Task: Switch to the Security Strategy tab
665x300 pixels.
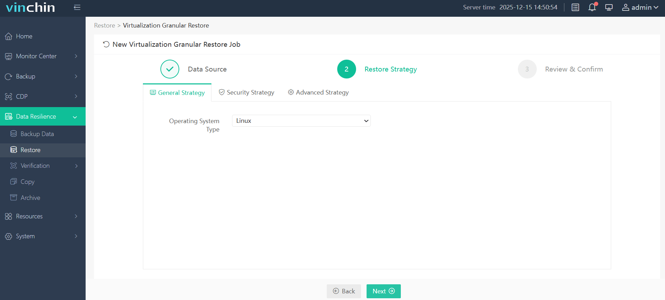Action: pyautogui.click(x=246, y=92)
